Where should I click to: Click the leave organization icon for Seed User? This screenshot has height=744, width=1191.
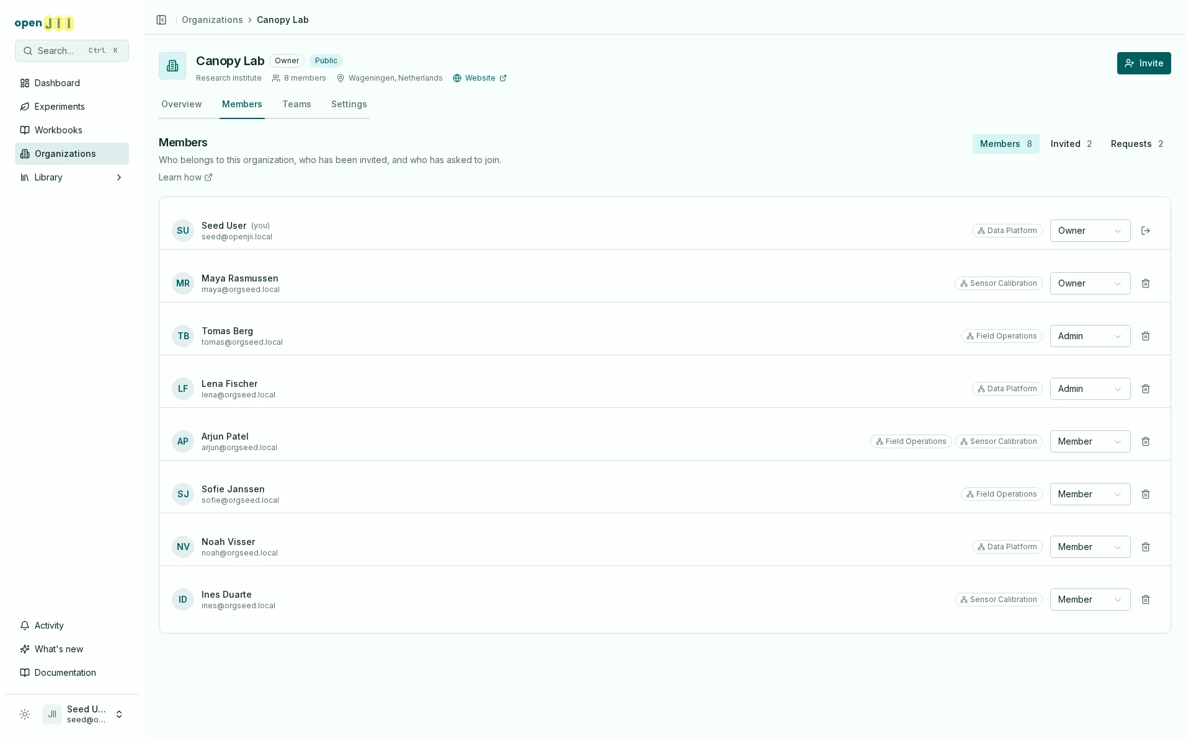point(1146,231)
